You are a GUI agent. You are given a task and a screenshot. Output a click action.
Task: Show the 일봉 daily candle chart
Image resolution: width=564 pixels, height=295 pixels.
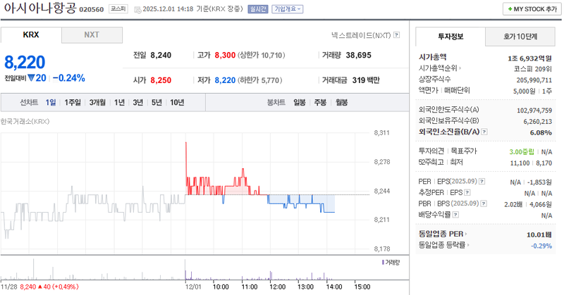click(x=299, y=102)
